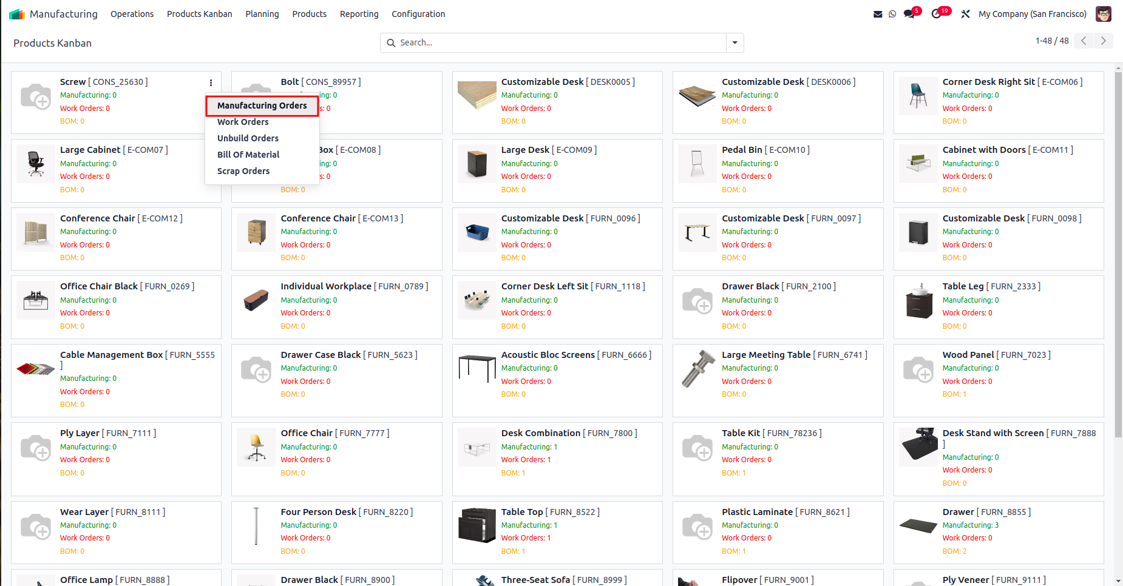
Task: Open company switcher My Company (San Francisco)
Action: click(x=1033, y=14)
